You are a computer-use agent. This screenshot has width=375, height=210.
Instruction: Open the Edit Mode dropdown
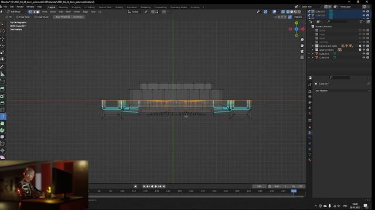pyautogui.click(x=16, y=12)
